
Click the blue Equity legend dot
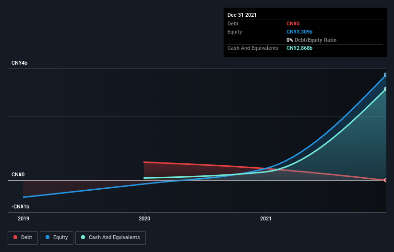(48, 237)
